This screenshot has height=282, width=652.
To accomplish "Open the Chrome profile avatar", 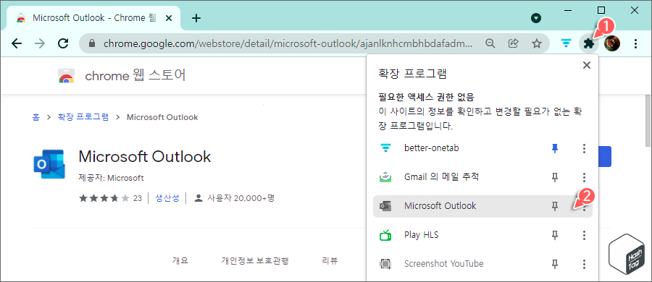I will coord(612,43).
